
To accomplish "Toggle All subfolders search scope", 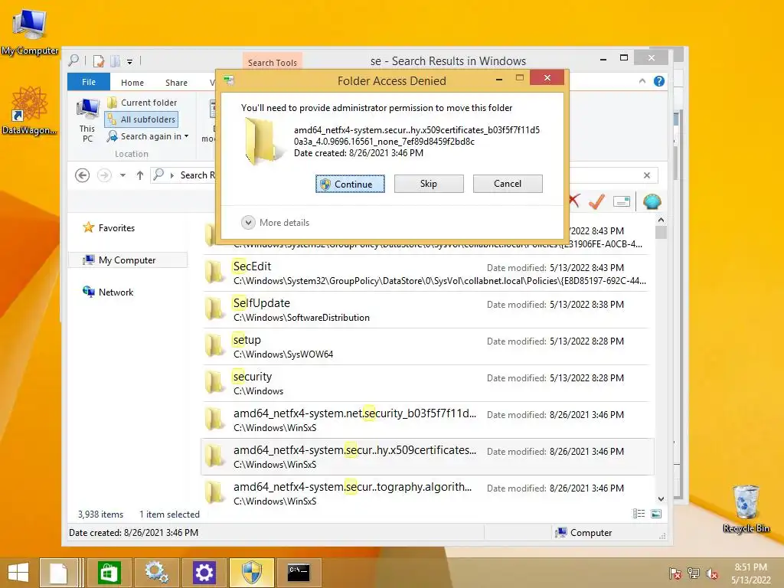I will tap(142, 119).
